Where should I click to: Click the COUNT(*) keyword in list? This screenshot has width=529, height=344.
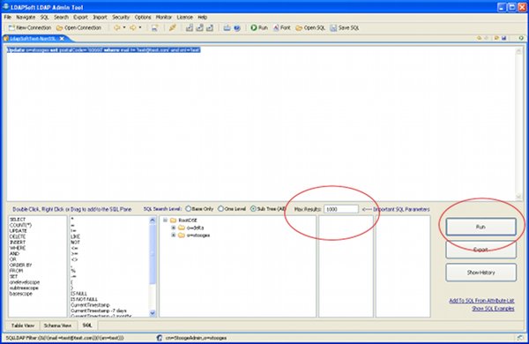pos(20,225)
